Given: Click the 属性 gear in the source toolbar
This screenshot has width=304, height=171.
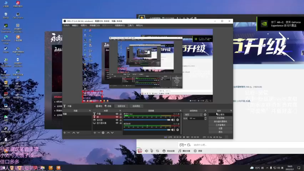Looking at the screenshot, I should [x=99, y=106].
